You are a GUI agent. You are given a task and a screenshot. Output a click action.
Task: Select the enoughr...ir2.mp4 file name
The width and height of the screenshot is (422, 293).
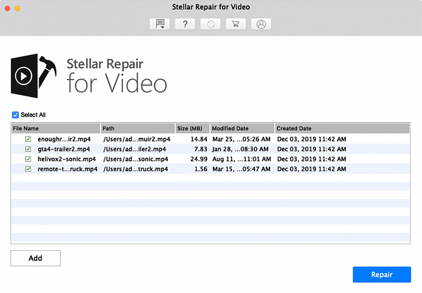click(64, 139)
